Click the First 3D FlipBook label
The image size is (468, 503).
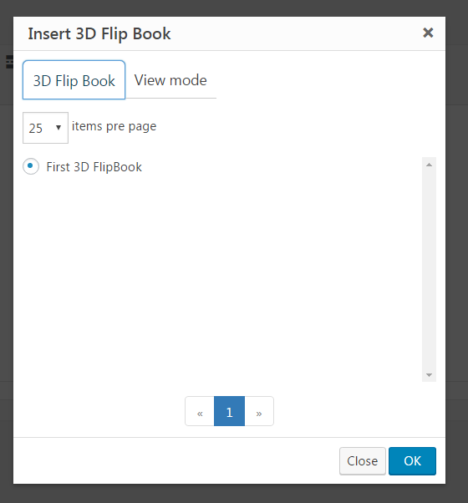point(94,167)
